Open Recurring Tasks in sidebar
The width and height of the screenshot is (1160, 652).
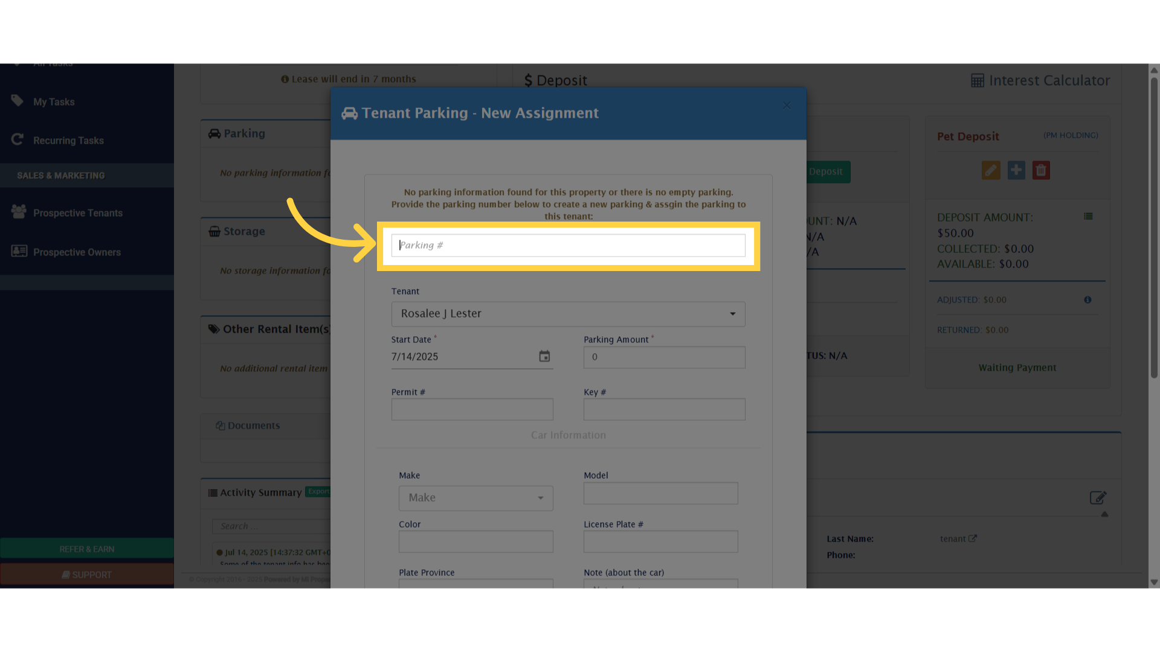(68, 141)
